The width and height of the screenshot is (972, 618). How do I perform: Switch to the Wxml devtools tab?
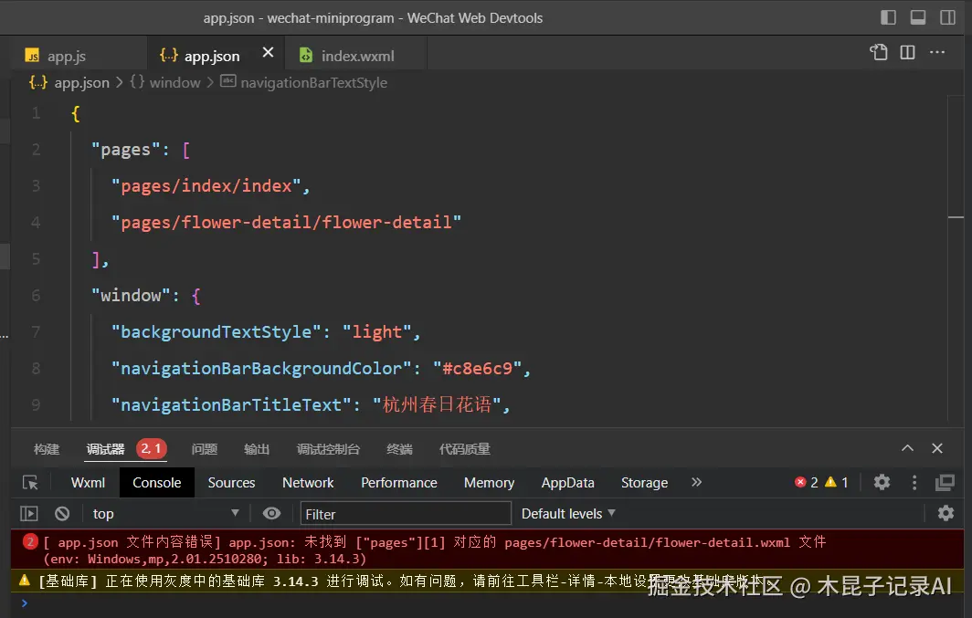coord(88,482)
